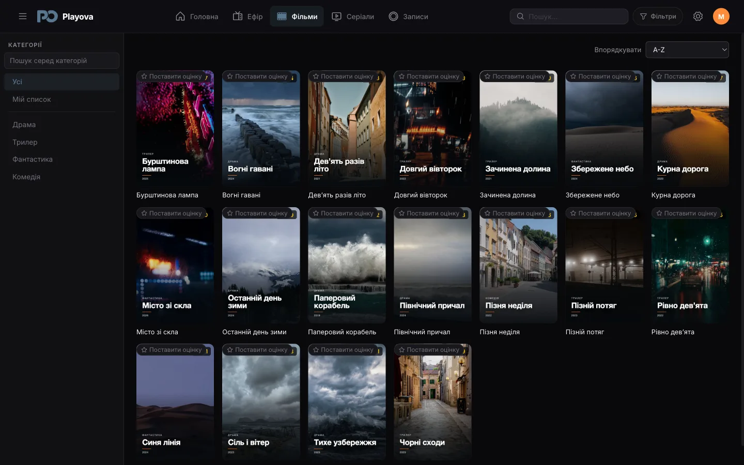The image size is (744, 465).
Task: Open the Фільтри filter panel
Action: (658, 17)
